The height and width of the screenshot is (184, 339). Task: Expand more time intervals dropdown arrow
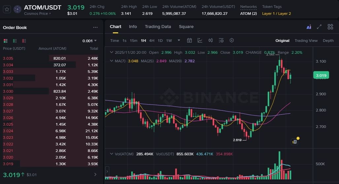179,41
